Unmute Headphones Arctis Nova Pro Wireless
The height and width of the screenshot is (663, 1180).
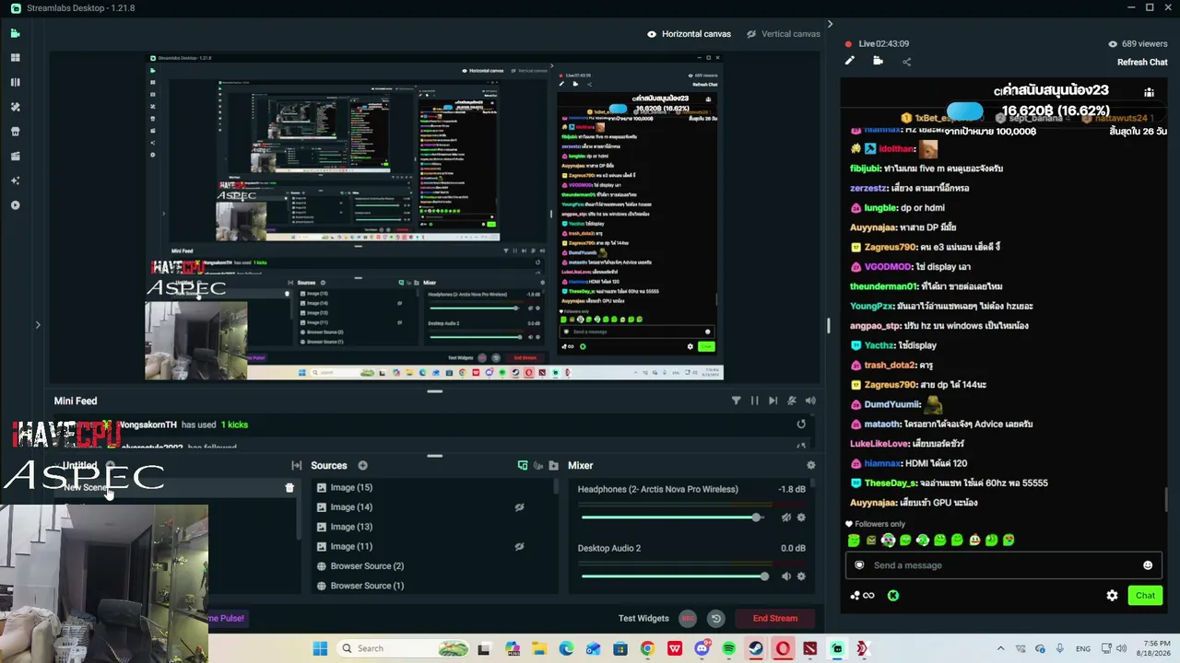[786, 518]
